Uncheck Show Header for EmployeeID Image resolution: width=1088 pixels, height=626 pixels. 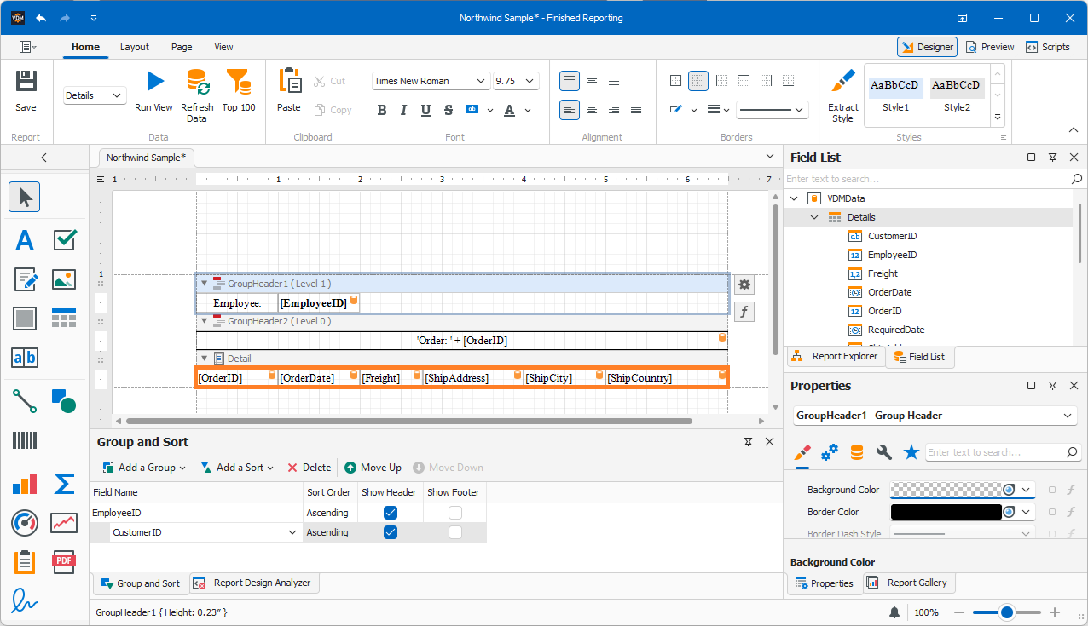pyautogui.click(x=391, y=512)
